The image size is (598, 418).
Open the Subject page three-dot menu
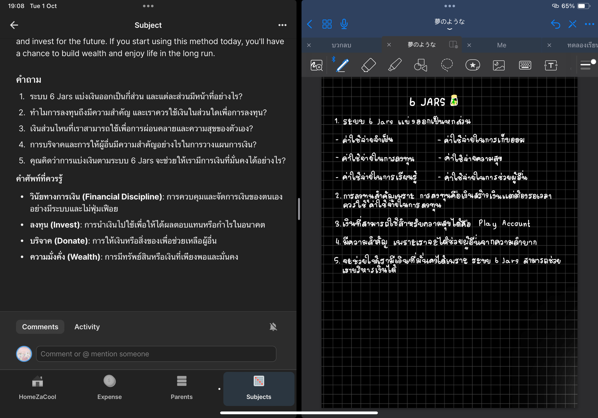(282, 25)
